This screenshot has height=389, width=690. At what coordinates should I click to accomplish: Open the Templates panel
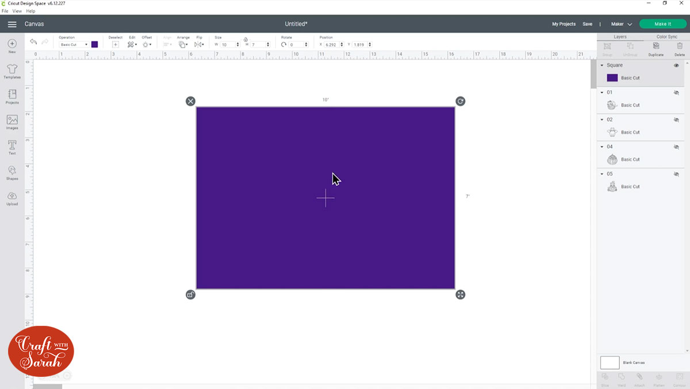(x=12, y=71)
